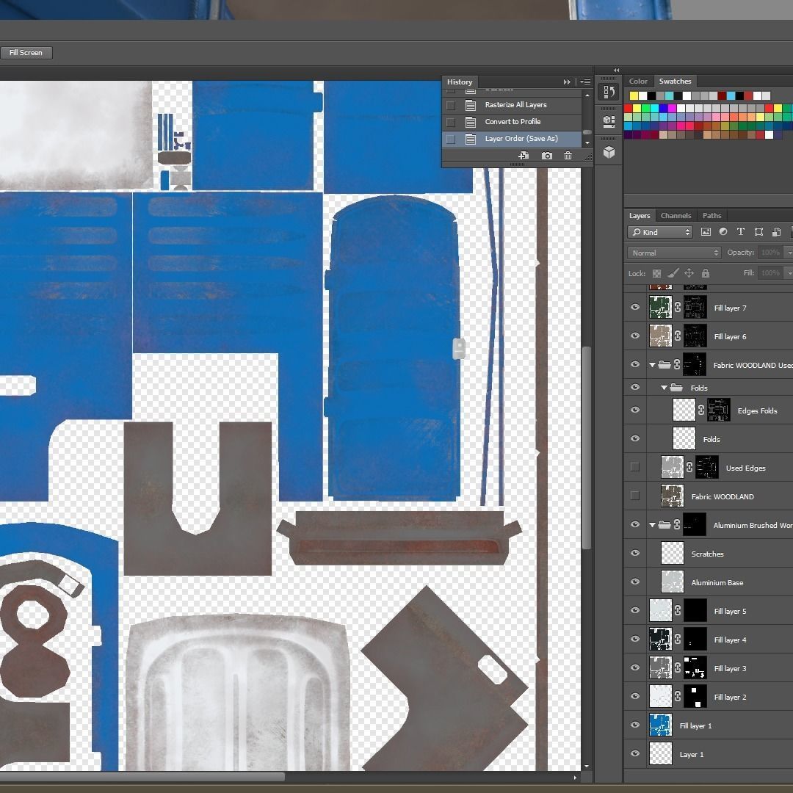Switch to the Paths tab

coord(711,215)
